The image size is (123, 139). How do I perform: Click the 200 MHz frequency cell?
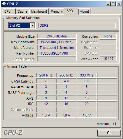pyautogui.click(x=46, y=75)
